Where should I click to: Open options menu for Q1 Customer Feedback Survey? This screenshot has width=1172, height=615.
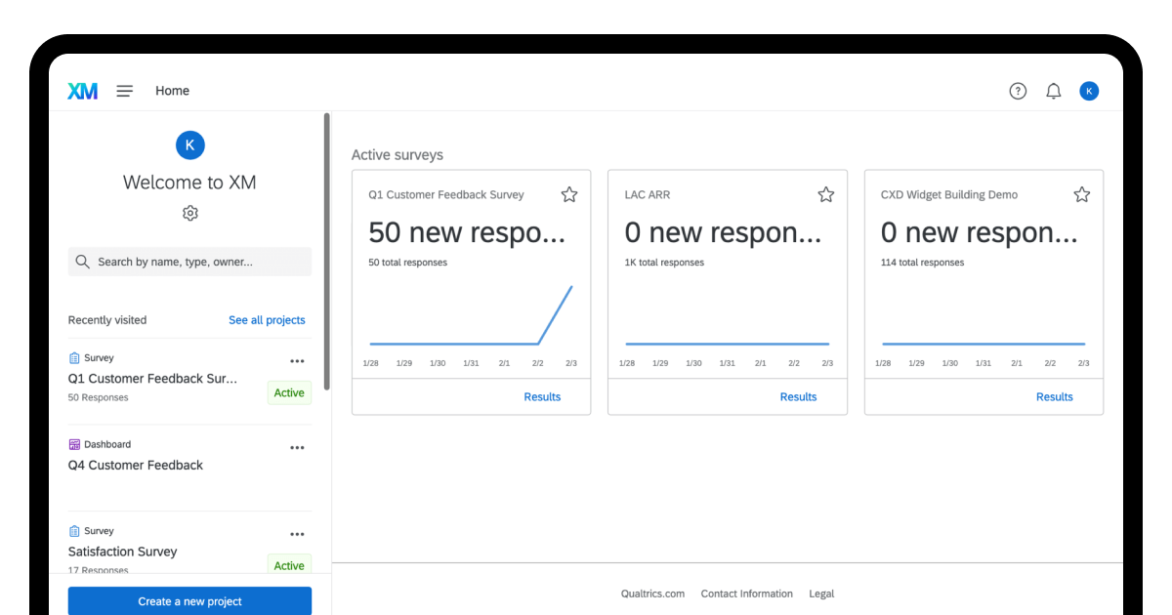(298, 361)
